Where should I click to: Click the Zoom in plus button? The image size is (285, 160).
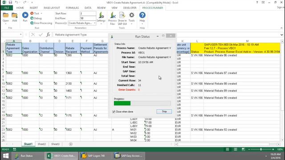pos(273,149)
